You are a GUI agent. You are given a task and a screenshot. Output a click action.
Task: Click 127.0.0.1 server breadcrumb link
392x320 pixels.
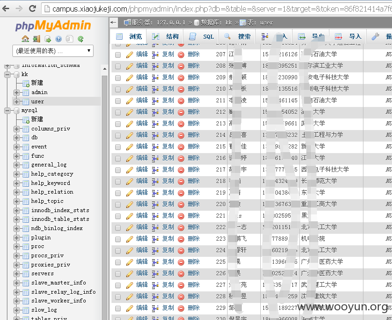click(x=171, y=23)
